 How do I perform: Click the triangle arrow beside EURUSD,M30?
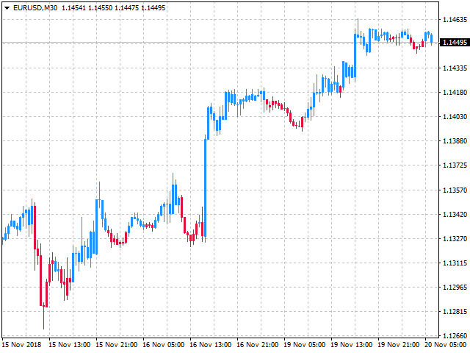[x=7, y=7]
